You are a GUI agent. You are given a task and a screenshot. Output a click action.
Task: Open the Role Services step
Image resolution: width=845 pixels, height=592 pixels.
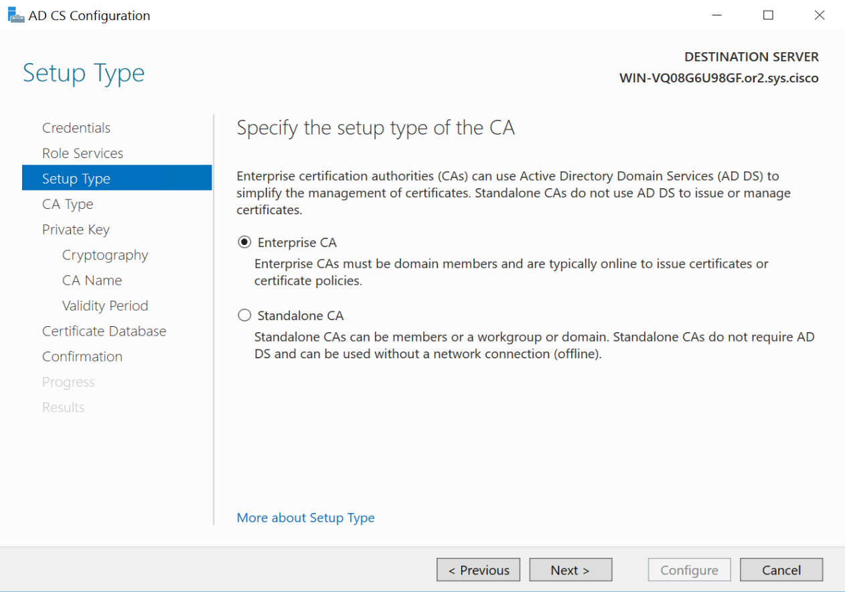coord(82,153)
